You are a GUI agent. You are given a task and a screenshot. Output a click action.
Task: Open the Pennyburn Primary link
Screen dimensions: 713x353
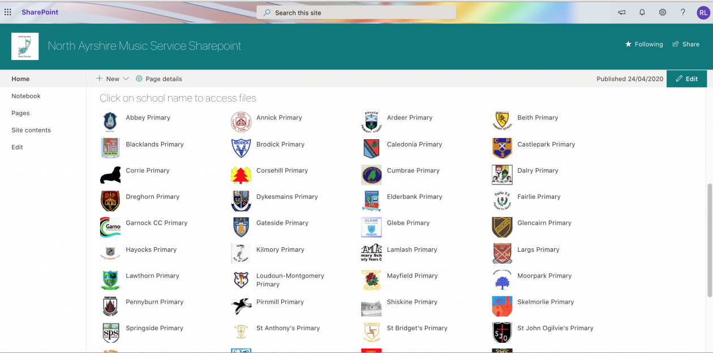click(x=154, y=302)
